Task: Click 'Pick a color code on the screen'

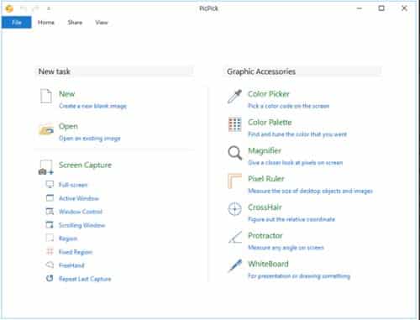Action: click(x=289, y=106)
